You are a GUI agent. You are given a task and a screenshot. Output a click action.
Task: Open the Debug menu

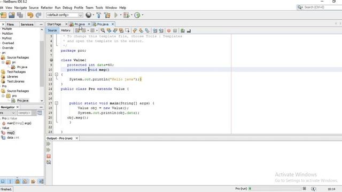(x=67, y=7)
